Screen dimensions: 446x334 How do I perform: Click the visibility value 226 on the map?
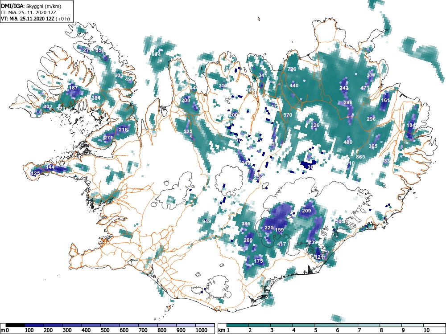click(315, 125)
